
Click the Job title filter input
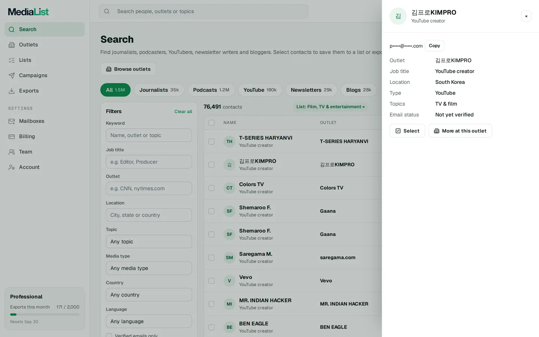coord(149,162)
